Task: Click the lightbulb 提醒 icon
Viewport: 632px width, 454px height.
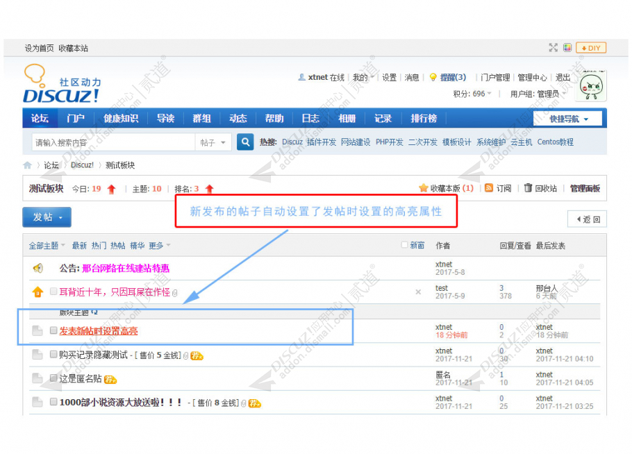Action: [433, 77]
